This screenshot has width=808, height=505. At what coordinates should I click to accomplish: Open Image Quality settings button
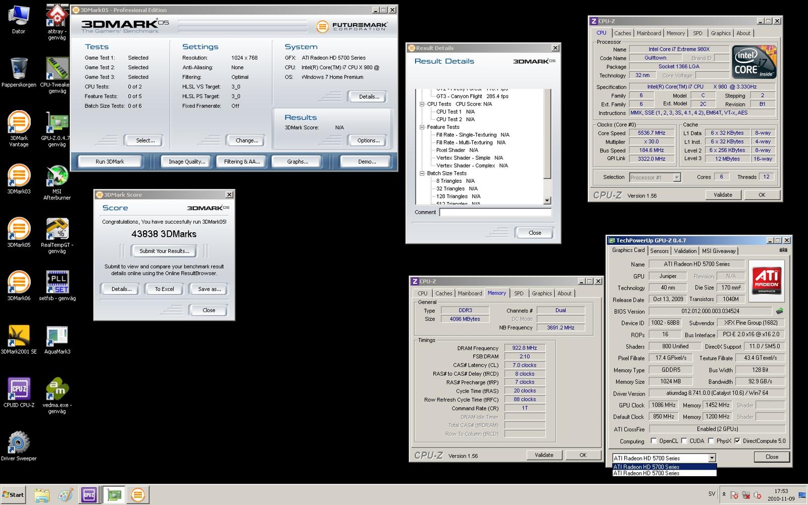[187, 162]
